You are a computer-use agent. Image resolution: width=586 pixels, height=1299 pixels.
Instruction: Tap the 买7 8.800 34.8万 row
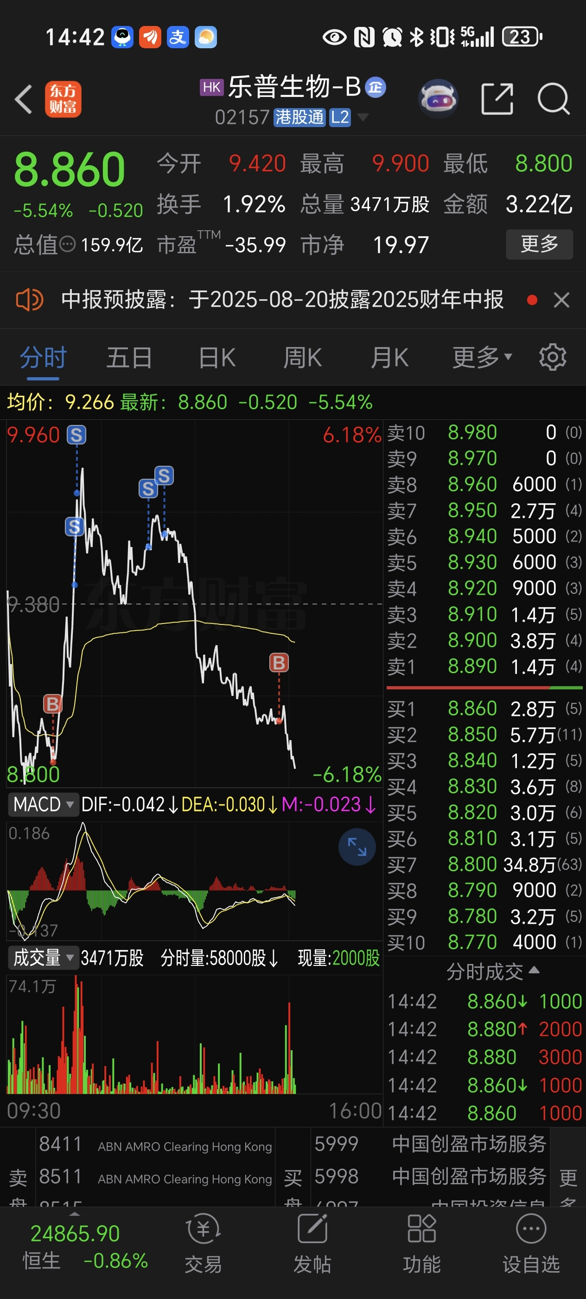pyautogui.click(x=484, y=864)
